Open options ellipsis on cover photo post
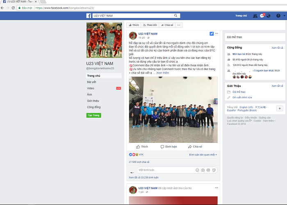The height and width of the screenshot is (205, 287). click(216, 188)
